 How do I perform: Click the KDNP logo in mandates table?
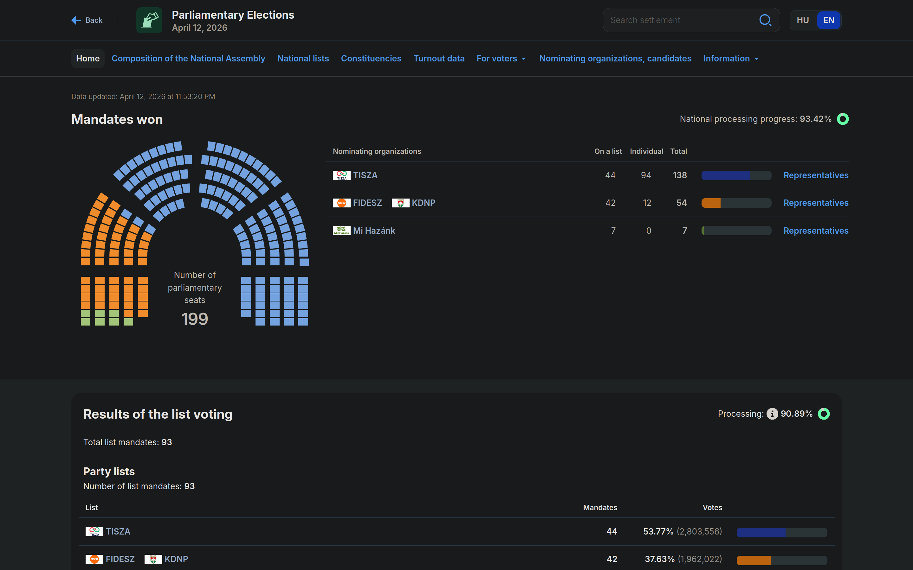400,203
